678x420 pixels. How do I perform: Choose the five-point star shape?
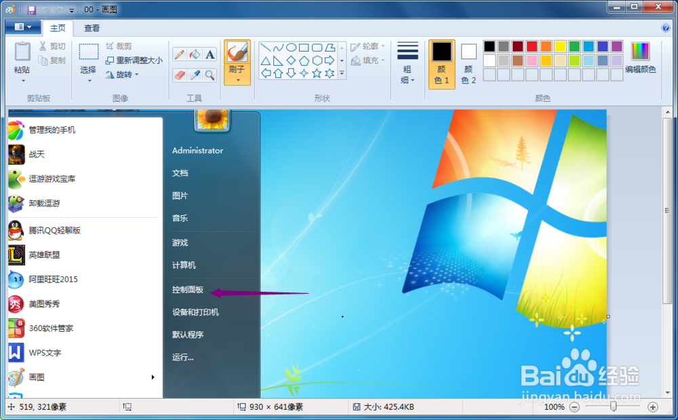[x=317, y=73]
